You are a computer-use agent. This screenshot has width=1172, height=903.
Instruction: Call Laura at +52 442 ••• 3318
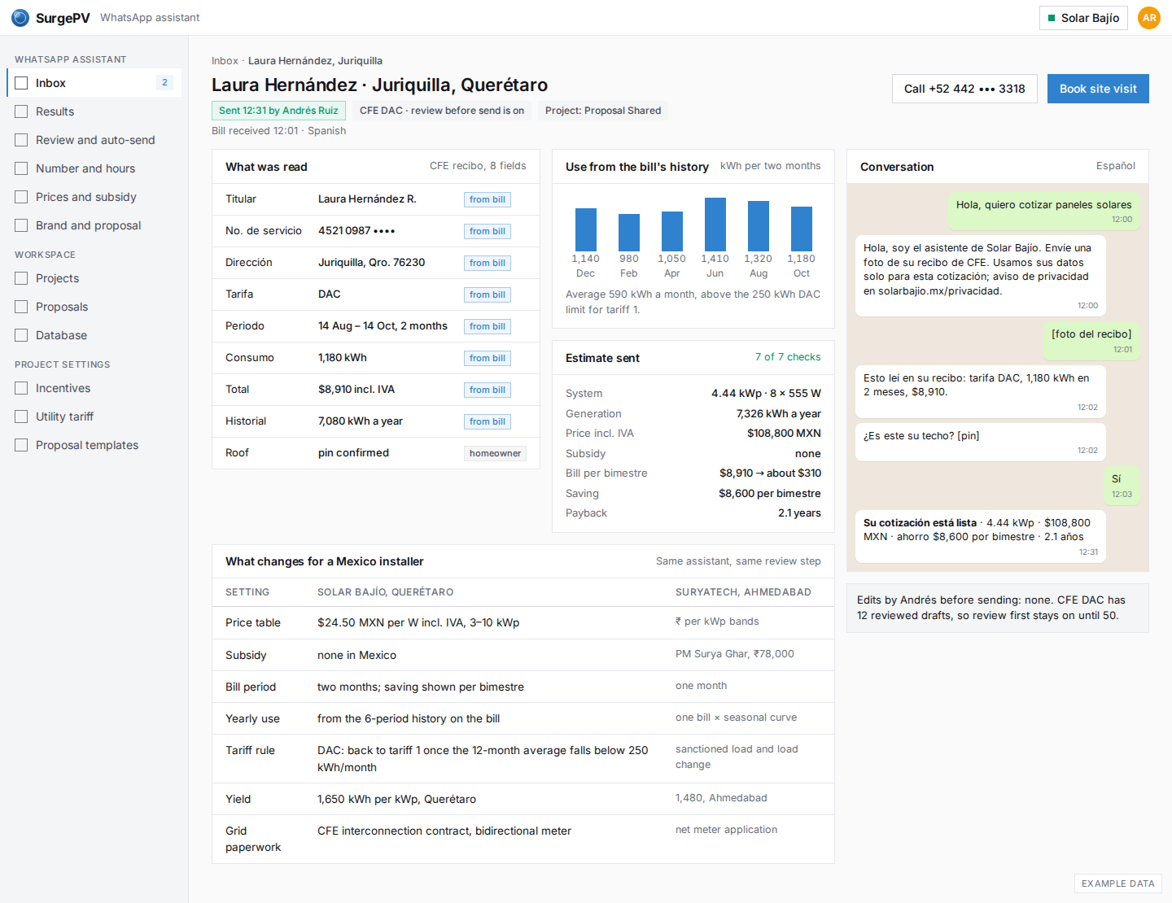[964, 89]
